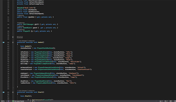Click the inheritance margin icon beside Start

(x=4, y=92)
